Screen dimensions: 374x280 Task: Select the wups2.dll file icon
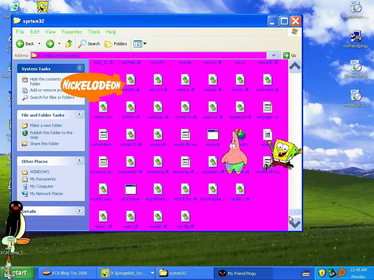103,217
